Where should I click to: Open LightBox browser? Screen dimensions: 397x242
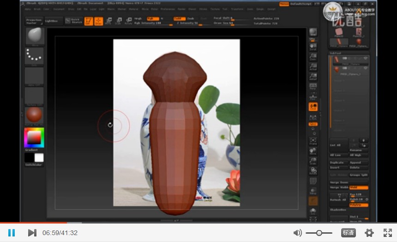(x=54, y=21)
